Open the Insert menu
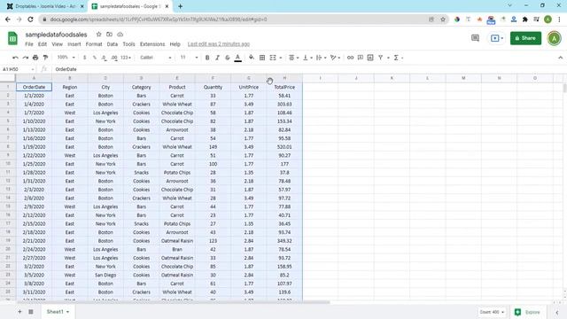 point(74,44)
